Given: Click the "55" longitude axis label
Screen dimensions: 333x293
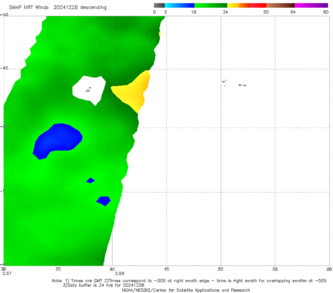Looking at the screenshot, I should [x=275, y=269].
